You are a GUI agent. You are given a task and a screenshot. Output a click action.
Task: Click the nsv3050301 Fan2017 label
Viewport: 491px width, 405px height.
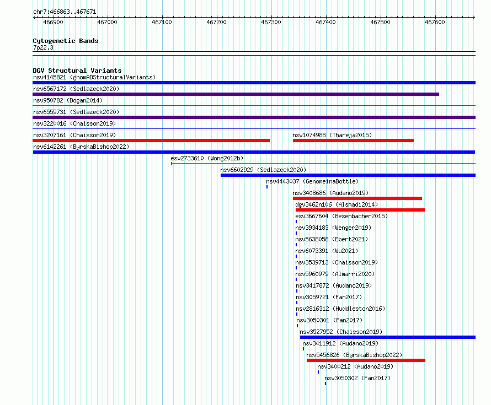click(329, 320)
